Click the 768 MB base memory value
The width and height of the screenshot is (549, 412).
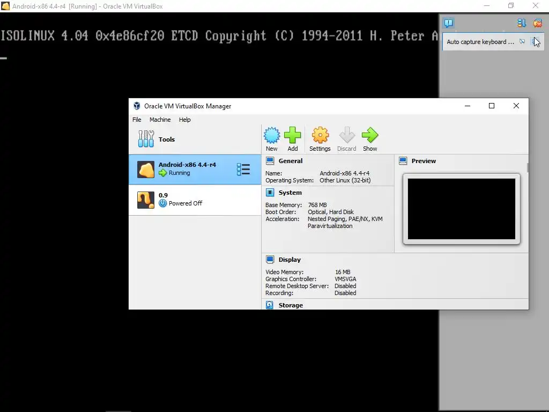point(317,205)
